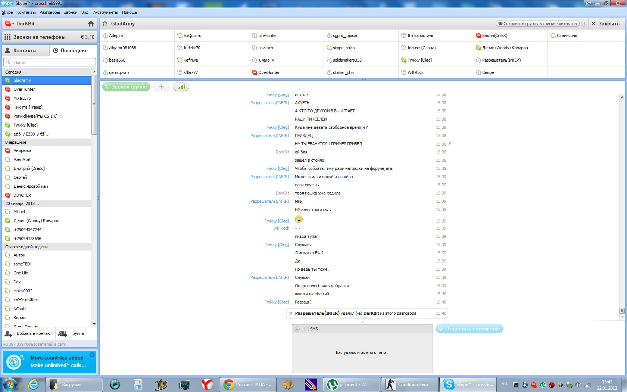Click the group info icon in header

click(x=584, y=24)
